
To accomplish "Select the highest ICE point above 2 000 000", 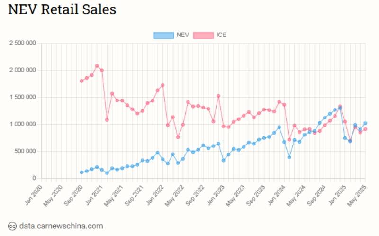I will (x=97, y=66).
